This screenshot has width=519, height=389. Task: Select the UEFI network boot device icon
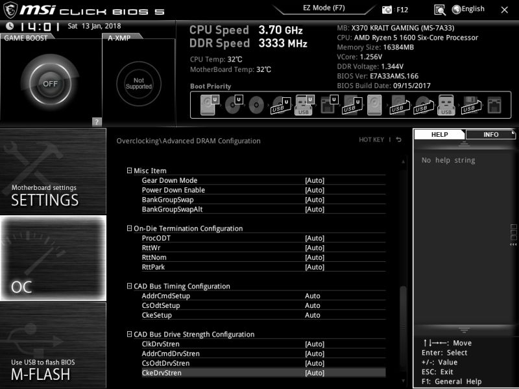[x=329, y=105]
